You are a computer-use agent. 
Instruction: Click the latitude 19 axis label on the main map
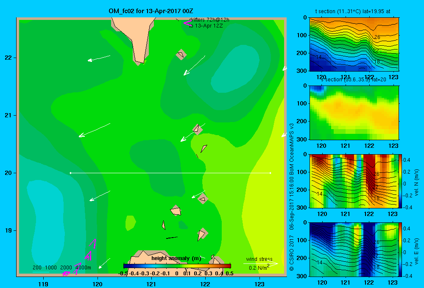pyautogui.click(x=8, y=230)
